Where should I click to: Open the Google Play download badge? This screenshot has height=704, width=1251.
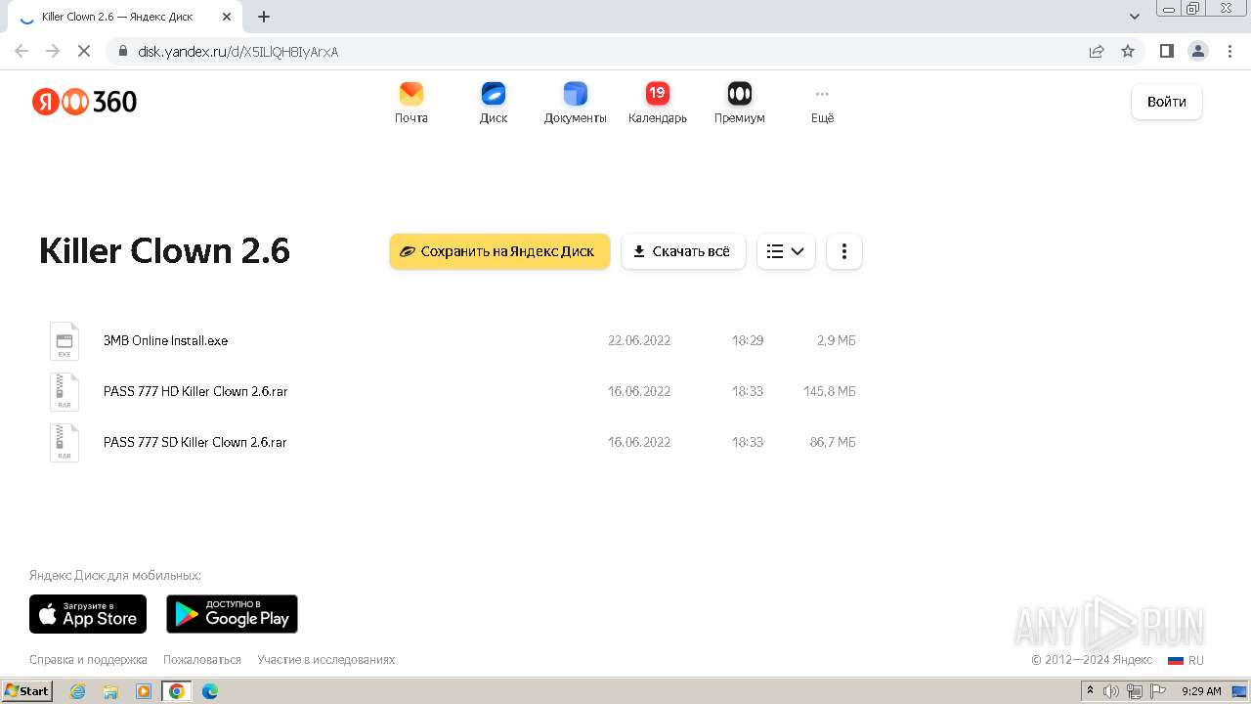tap(232, 614)
